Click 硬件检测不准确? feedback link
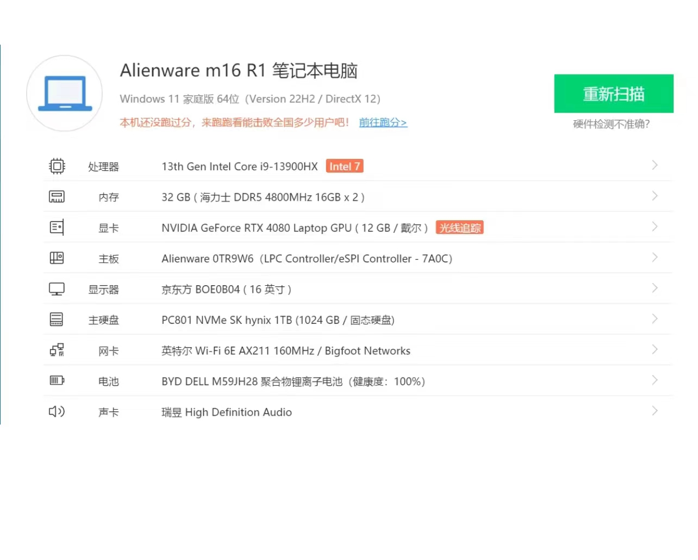 (x=611, y=124)
